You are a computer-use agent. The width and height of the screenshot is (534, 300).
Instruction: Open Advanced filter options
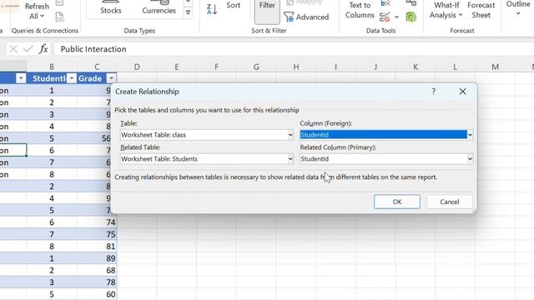pos(306,17)
